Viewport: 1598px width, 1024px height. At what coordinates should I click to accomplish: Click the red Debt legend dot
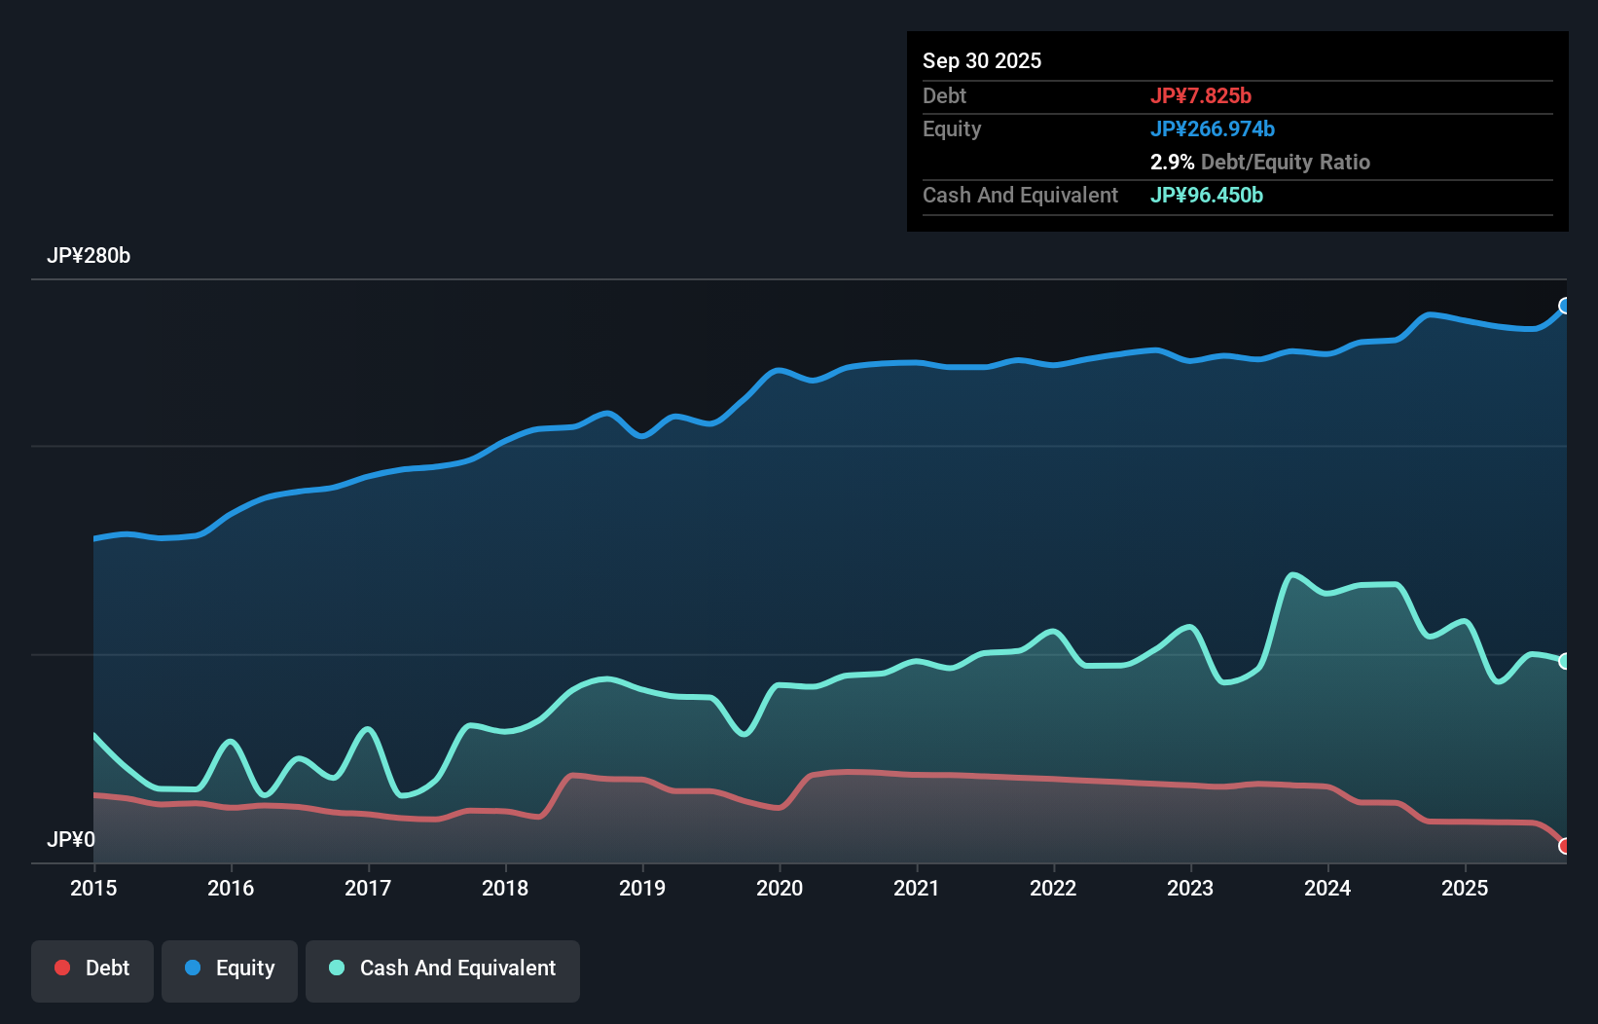coord(61,968)
